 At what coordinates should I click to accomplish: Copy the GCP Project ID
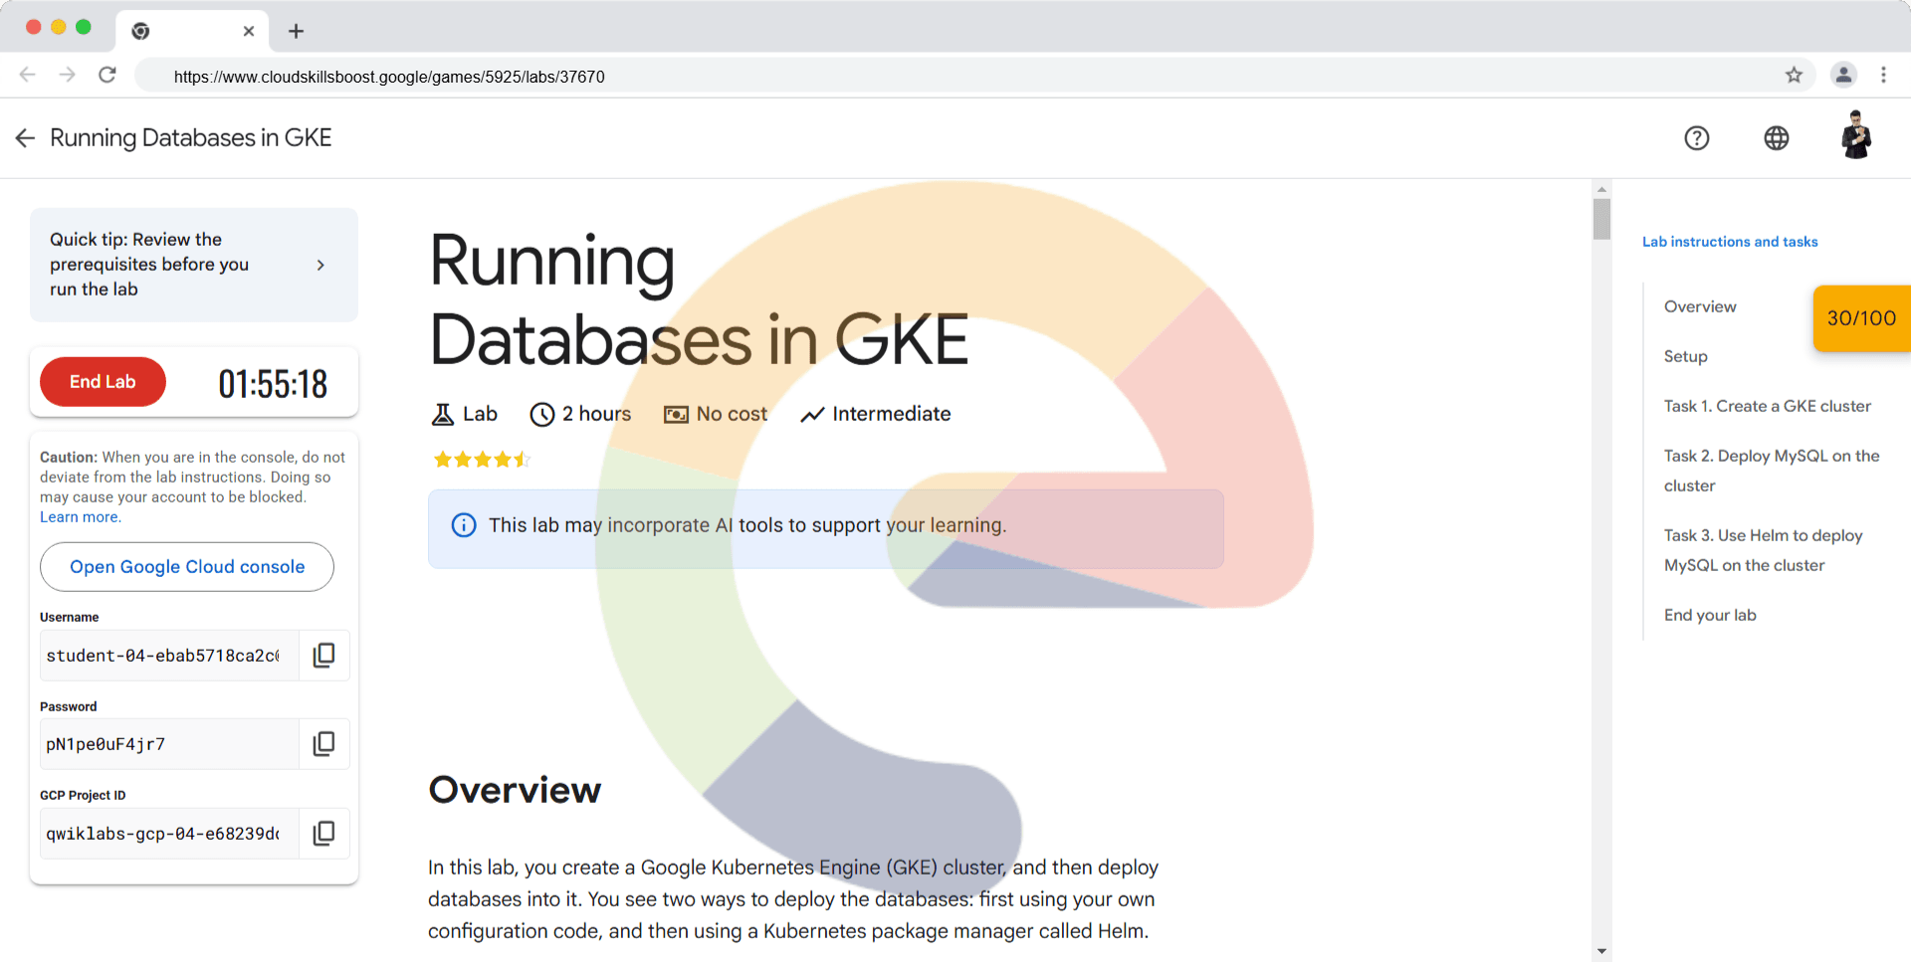[x=323, y=834]
